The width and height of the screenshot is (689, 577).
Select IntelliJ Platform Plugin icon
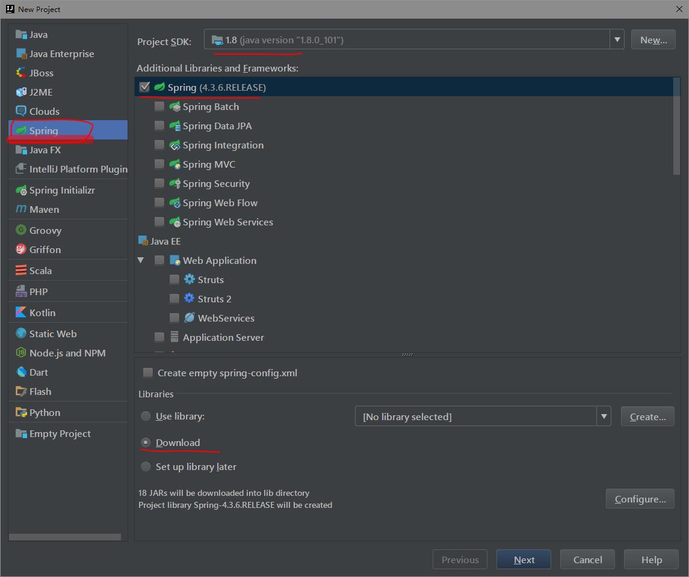[x=21, y=169]
